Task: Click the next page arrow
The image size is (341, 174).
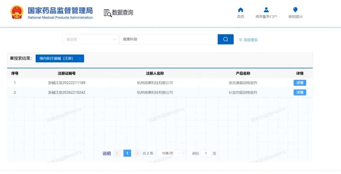Action: (x=137, y=154)
